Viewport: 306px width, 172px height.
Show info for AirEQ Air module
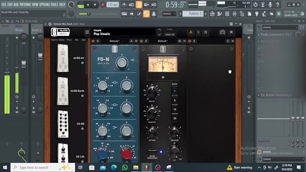82,63
